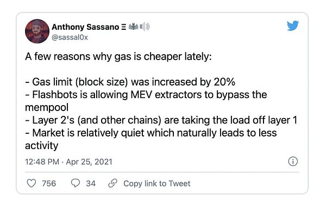Open replies via the speech bubble icon
326x208 pixels.
click(76, 183)
